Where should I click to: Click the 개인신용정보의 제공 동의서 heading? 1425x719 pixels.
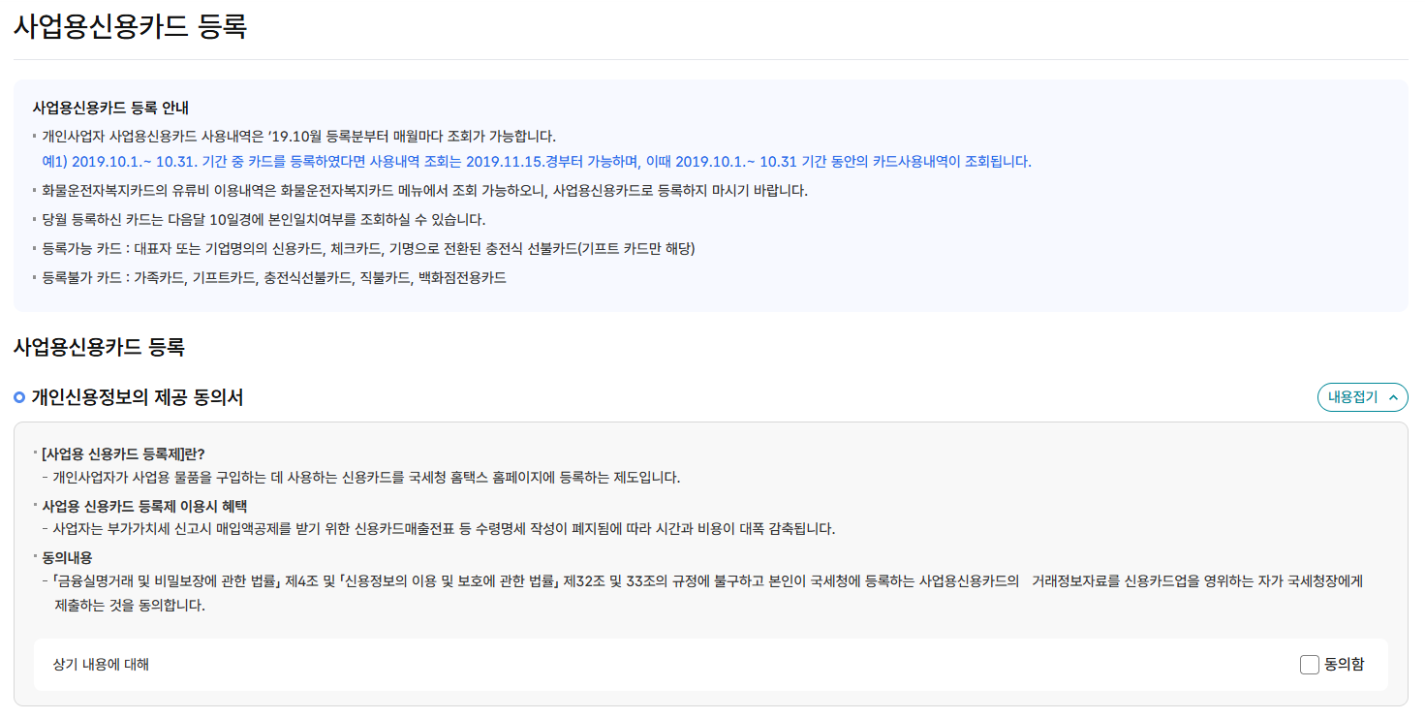[138, 397]
